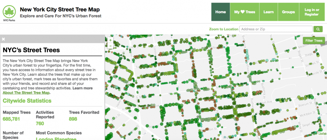
Task: Click the Activities Reported number 760
Action: (x=40, y=123)
